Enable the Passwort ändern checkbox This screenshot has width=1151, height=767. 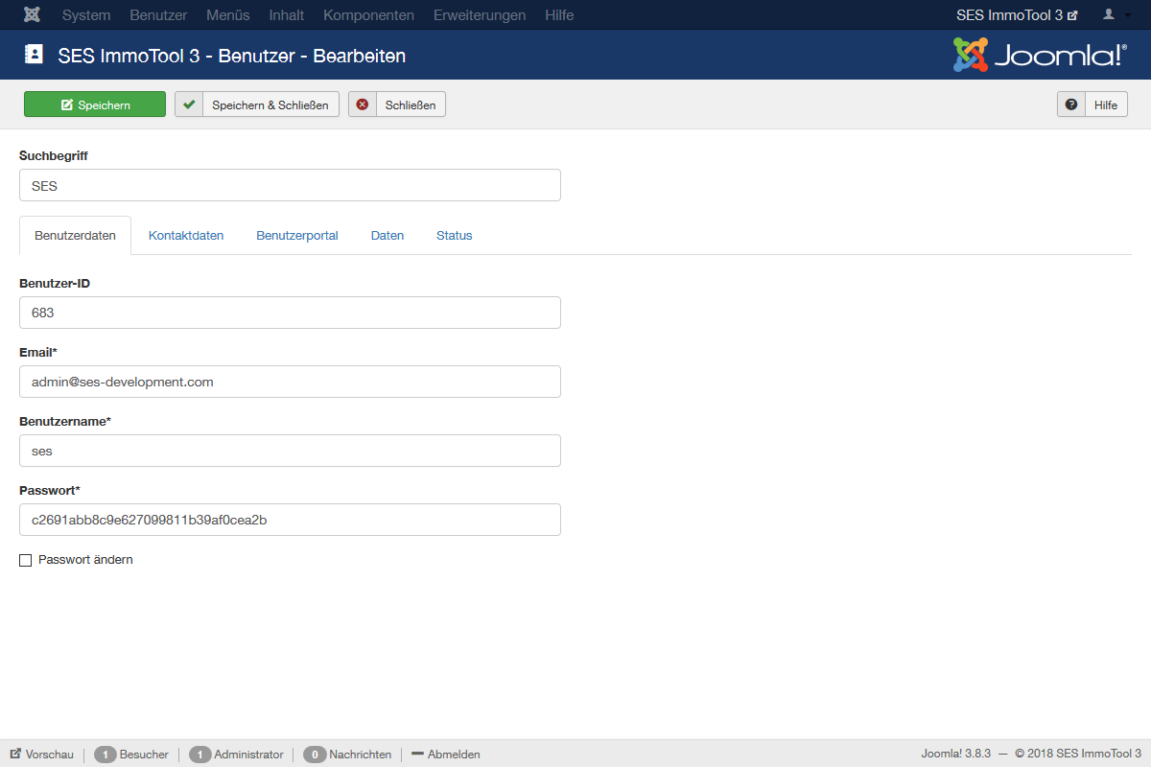pyautogui.click(x=26, y=560)
